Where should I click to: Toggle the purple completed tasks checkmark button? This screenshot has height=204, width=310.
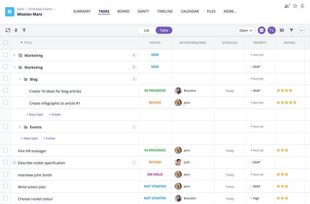point(261,30)
